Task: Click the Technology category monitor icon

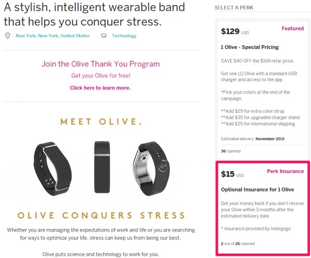Action: pyautogui.click(x=104, y=36)
